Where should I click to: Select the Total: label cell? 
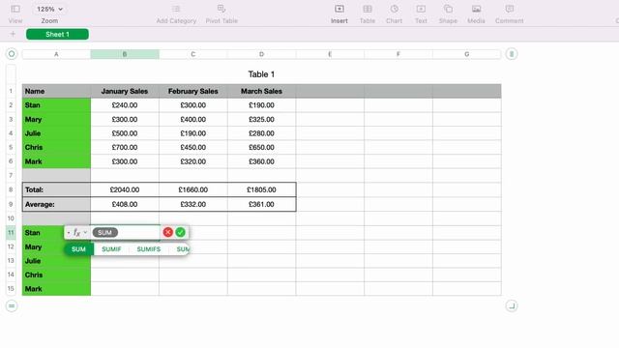click(56, 189)
